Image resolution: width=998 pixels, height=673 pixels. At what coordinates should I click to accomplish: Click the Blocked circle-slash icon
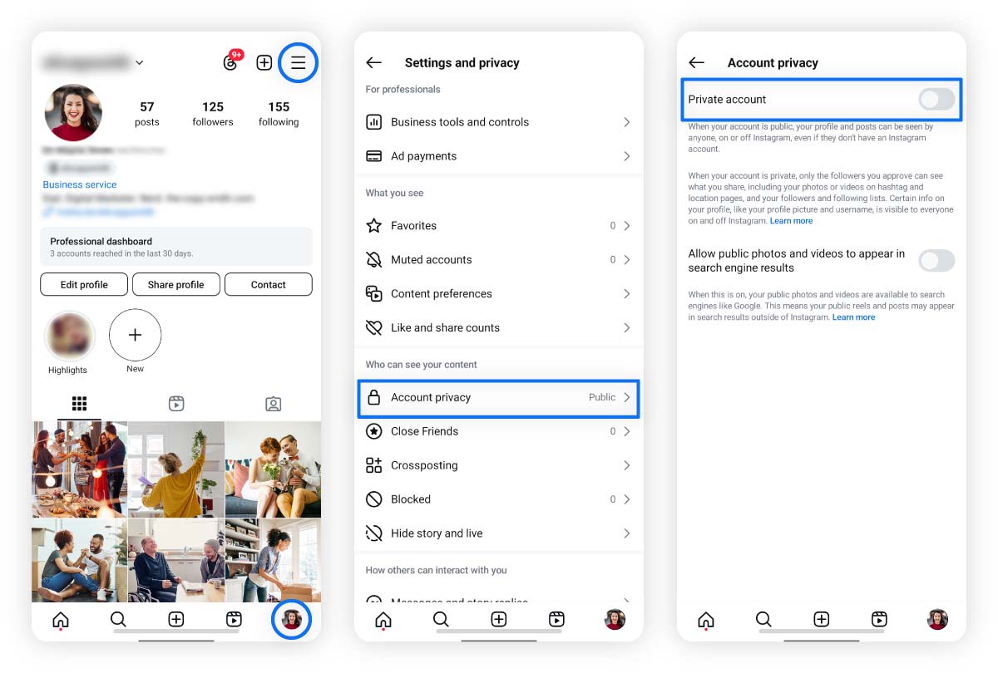click(374, 499)
